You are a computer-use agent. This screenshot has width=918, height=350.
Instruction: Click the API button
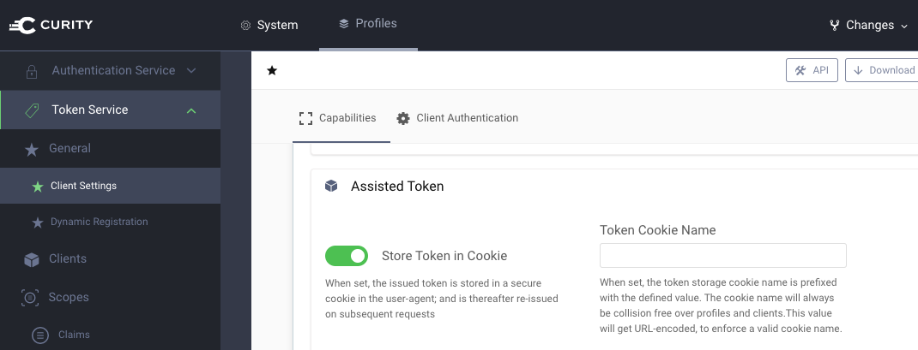pos(812,70)
